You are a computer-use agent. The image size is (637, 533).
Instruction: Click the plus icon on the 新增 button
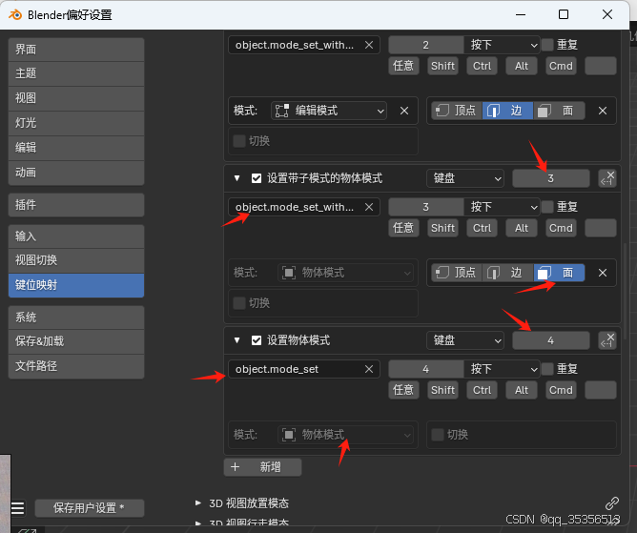pyautogui.click(x=235, y=467)
